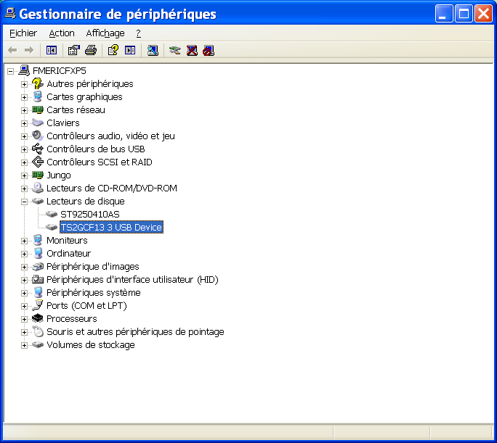The width and height of the screenshot is (497, 443).
Task: Select the Contrôleurs audio, vidéo et jeu label
Action: (110, 136)
